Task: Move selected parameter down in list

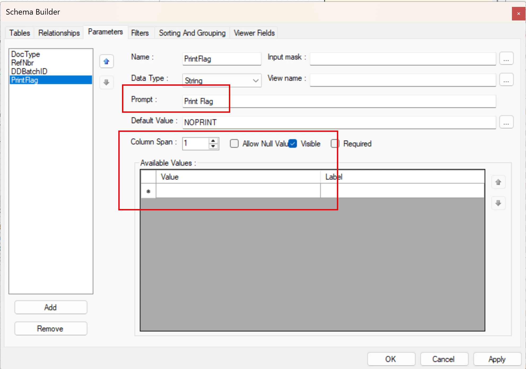Action: pyautogui.click(x=106, y=82)
